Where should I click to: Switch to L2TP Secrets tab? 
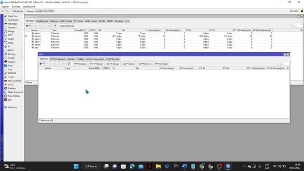point(113,59)
